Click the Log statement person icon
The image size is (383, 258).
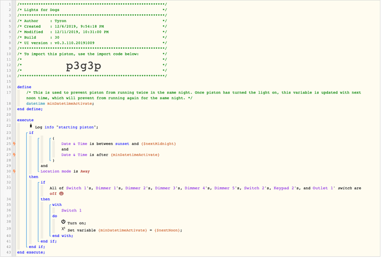click(x=31, y=126)
